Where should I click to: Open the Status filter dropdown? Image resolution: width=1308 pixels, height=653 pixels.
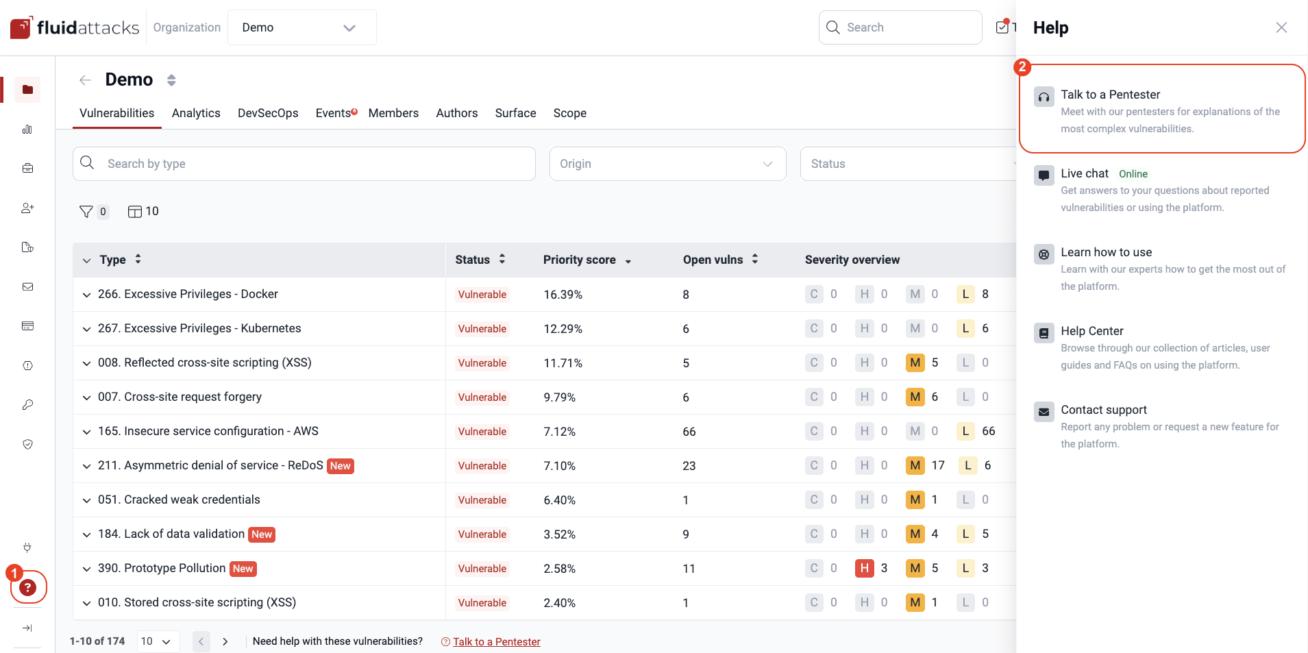click(908, 164)
